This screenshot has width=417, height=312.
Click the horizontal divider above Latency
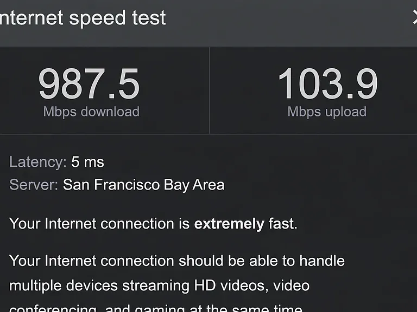point(208,134)
